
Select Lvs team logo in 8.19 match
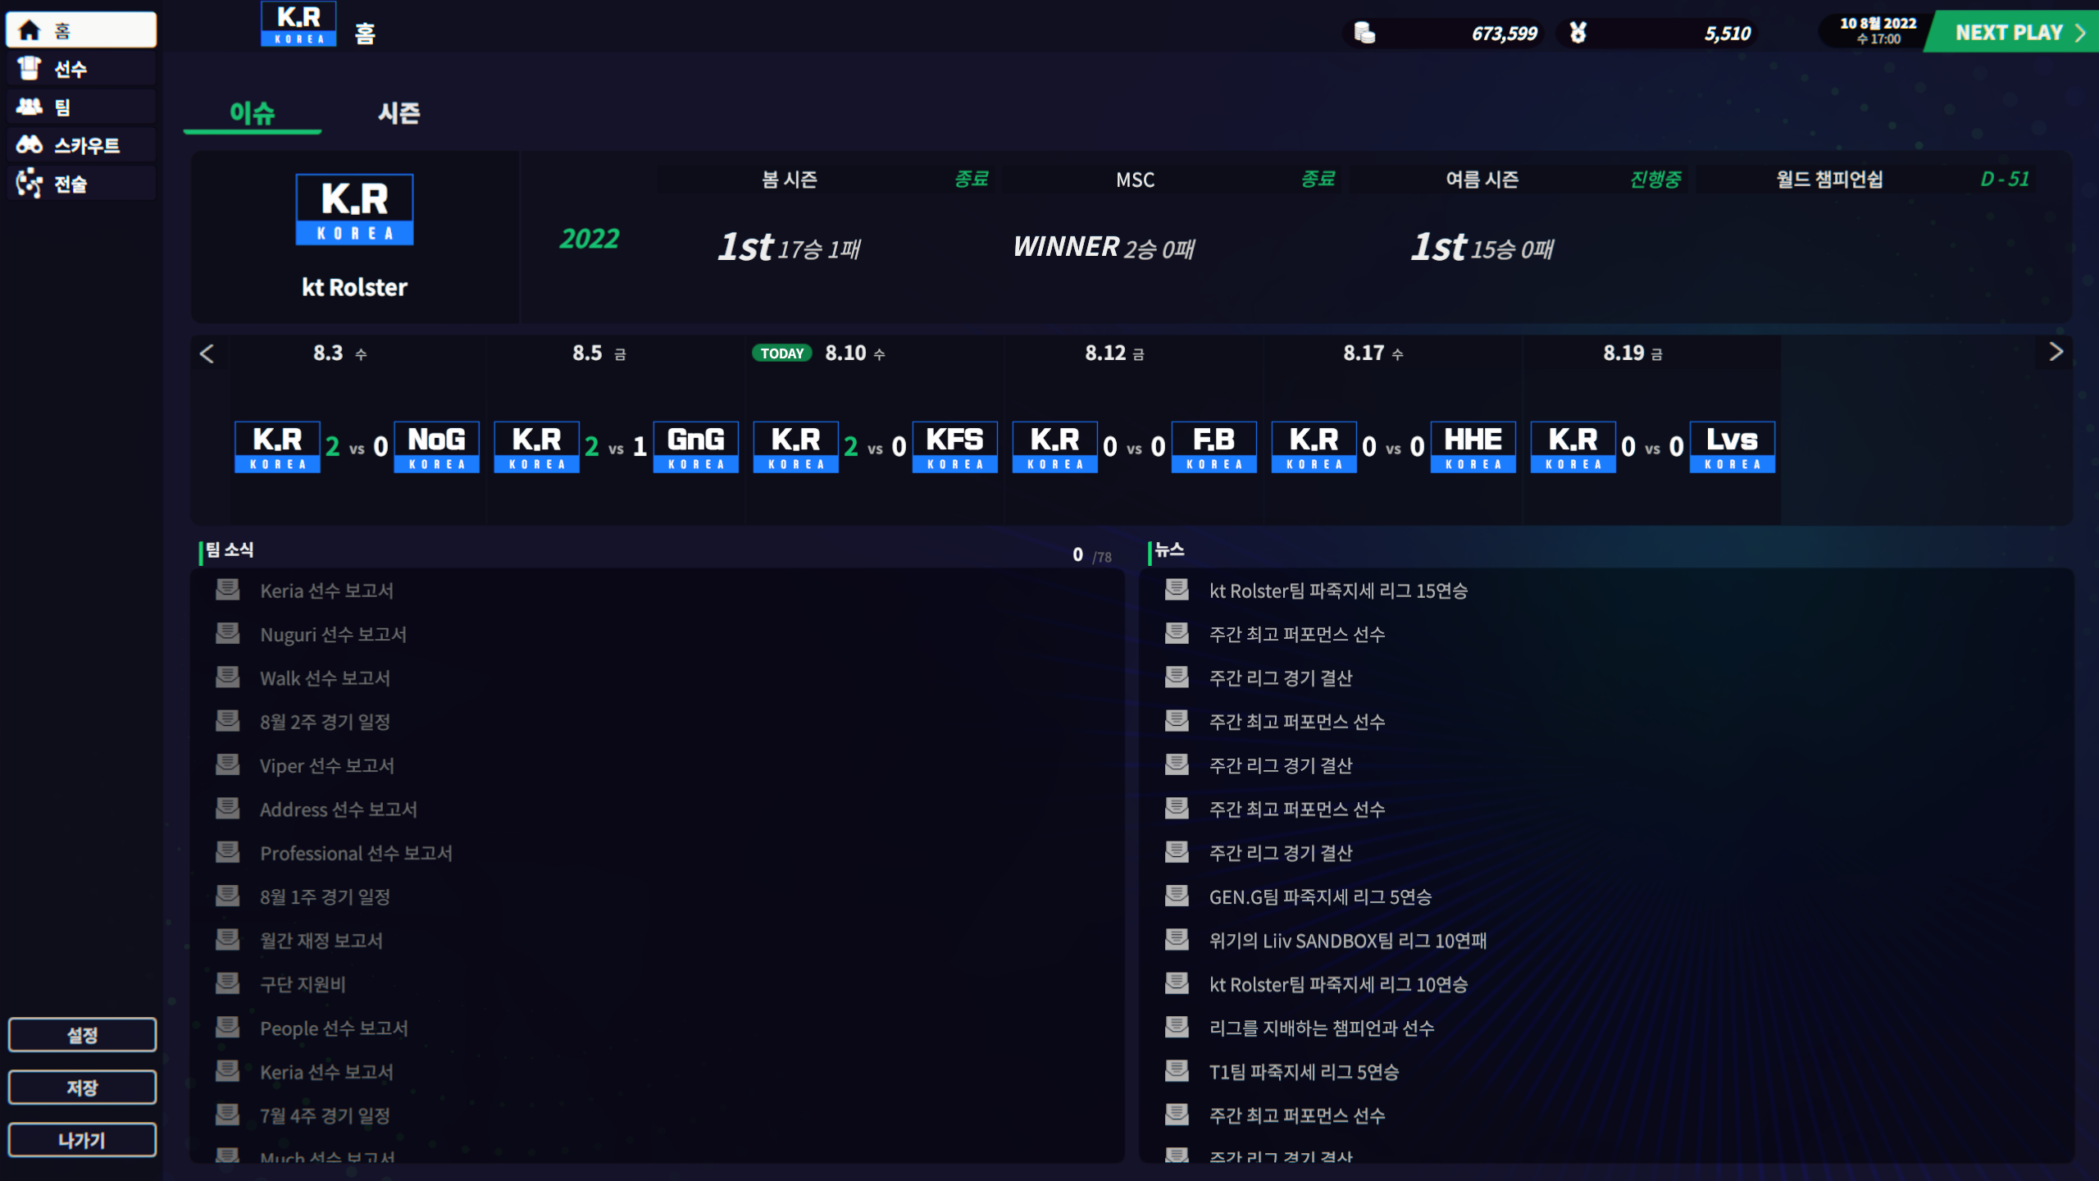tap(1732, 447)
